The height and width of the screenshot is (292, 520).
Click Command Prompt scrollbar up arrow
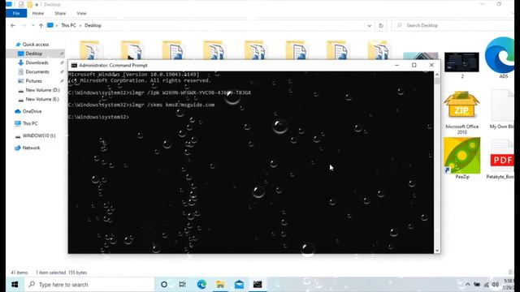(437, 75)
